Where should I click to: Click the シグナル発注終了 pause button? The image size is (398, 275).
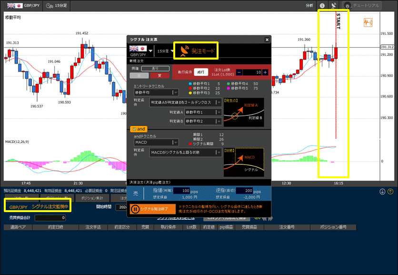[153, 209]
